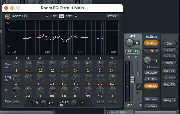Click the band 9 Gain knob
The image size is (180, 114).
(x=112, y=64)
